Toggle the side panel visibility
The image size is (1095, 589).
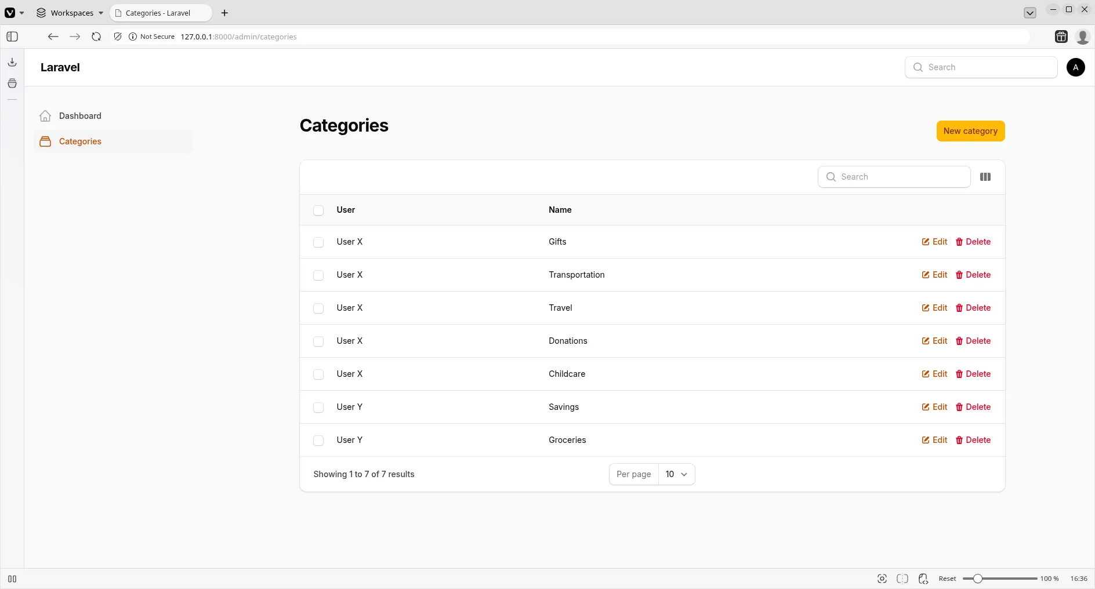click(12, 37)
